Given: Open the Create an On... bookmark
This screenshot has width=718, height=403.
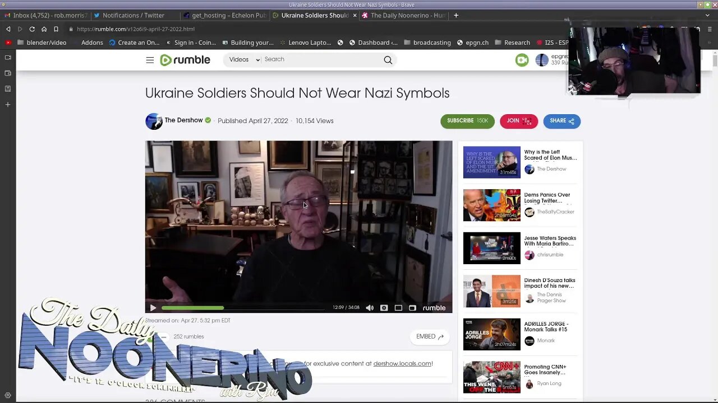Looking at the screenshot, I should tap(134, 43).
